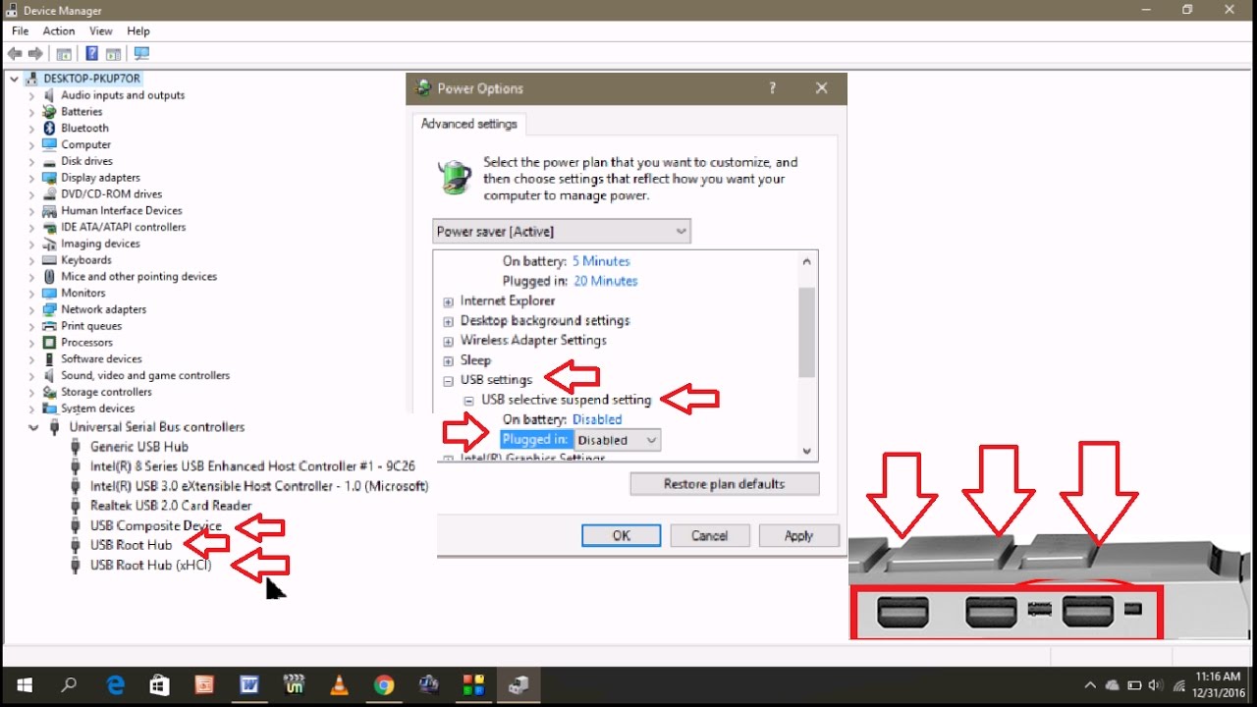
Task: Click the Power Options help question mark
Action: [773, 88]
